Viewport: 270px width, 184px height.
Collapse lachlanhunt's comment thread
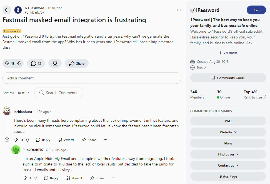(x=7, y=140)
